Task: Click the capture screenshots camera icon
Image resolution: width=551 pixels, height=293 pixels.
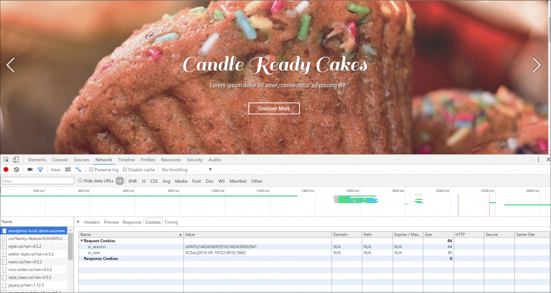Action: [30, 169]
